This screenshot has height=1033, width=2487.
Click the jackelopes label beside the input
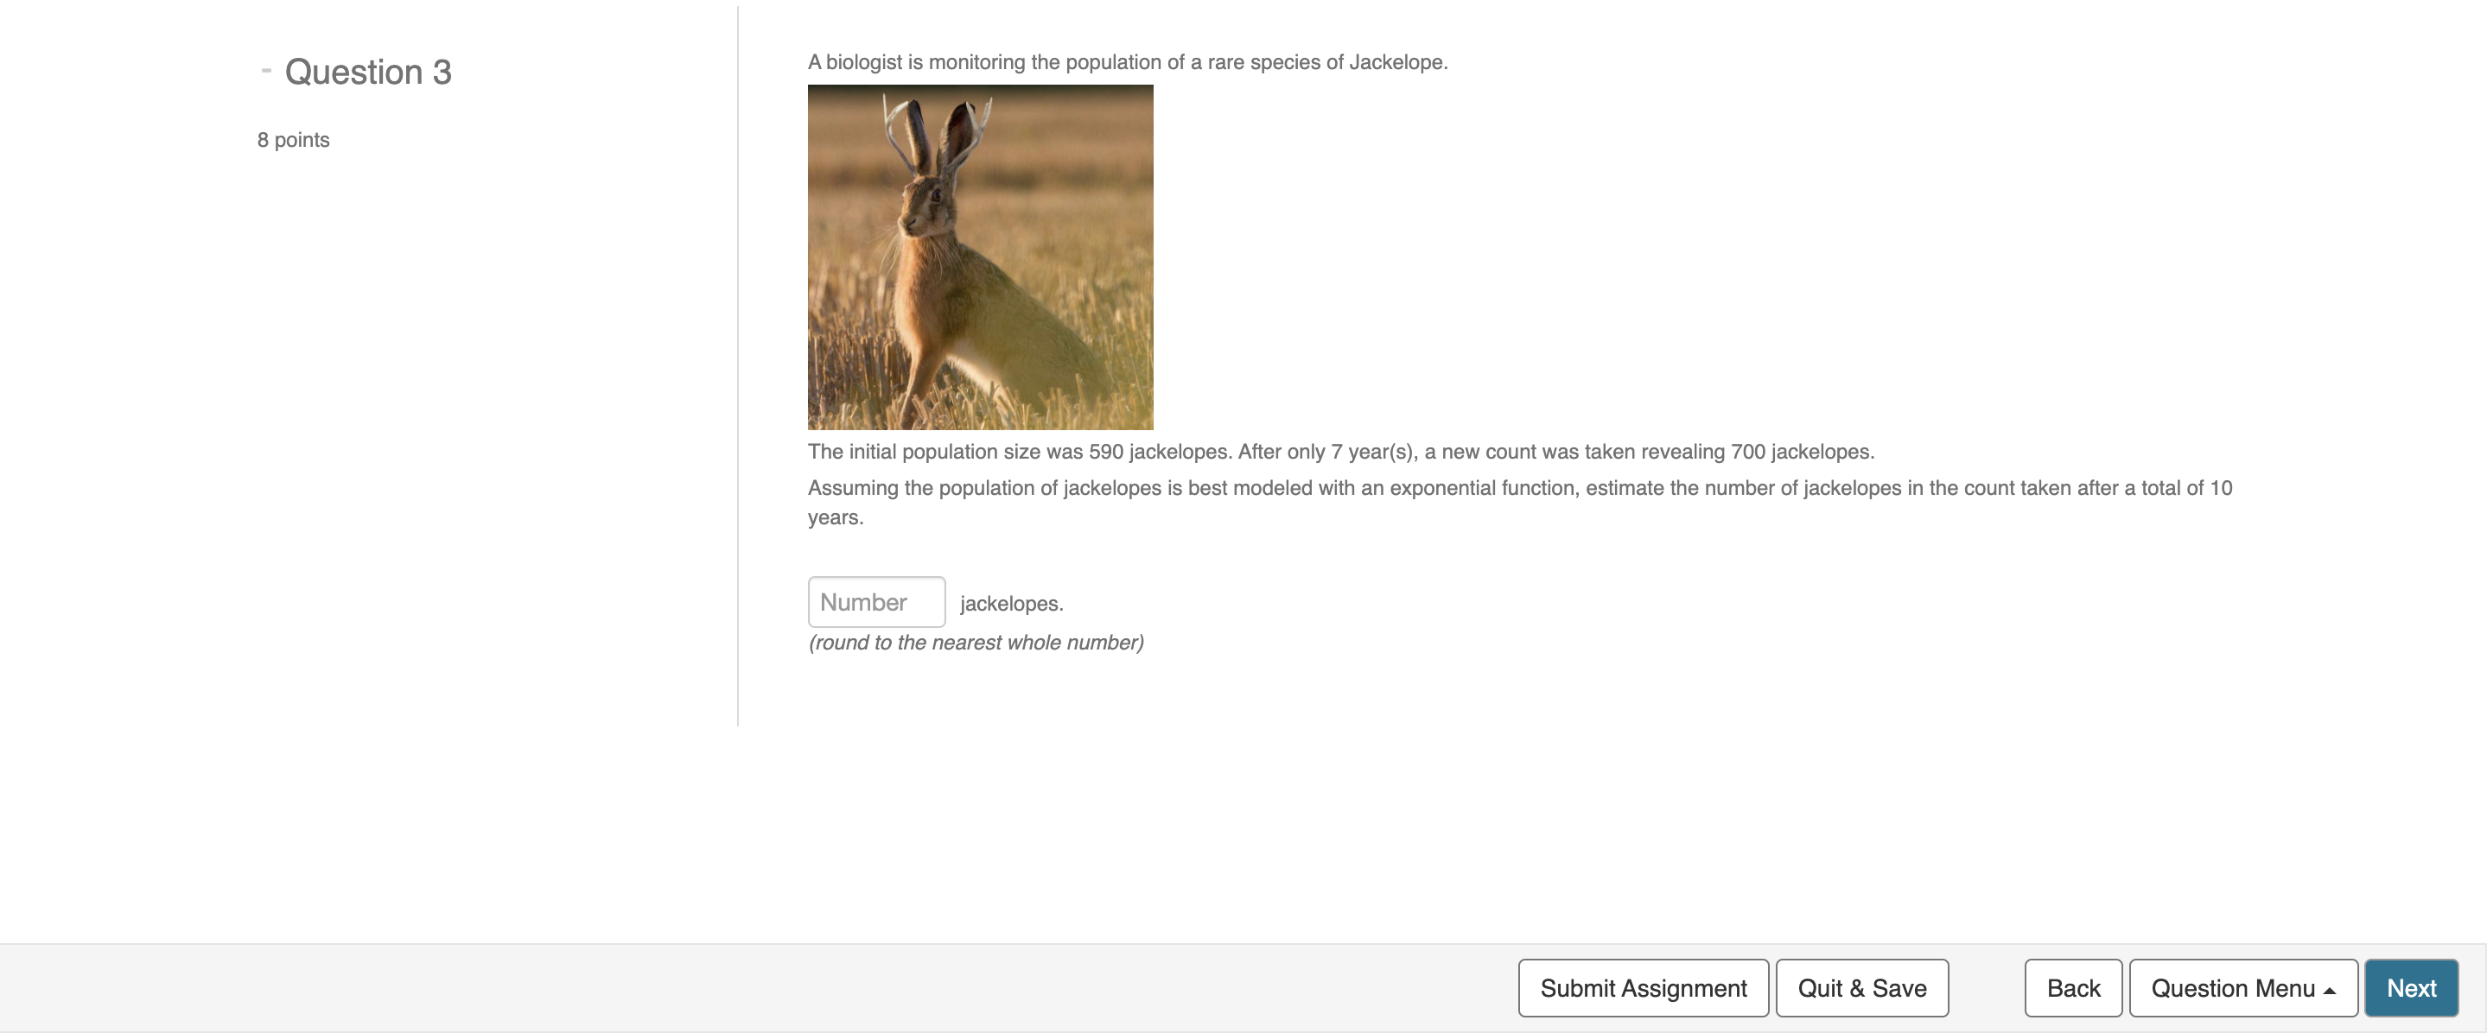[1011, 602]
